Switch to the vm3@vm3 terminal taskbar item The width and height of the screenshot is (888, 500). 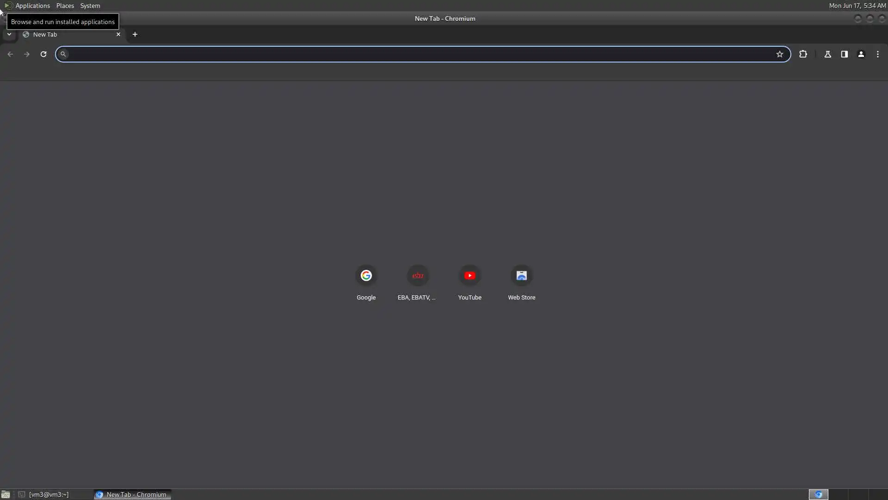pos(49,494)
